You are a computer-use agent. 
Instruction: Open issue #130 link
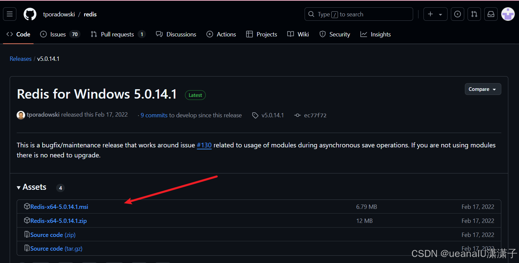click(204, 145)
